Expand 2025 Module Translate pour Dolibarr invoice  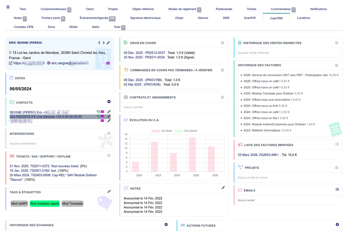click(241, 94)
